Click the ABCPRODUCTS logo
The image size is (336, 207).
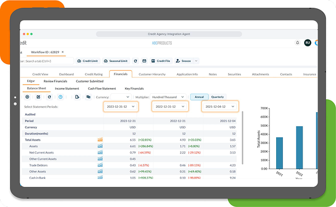[x=162, y=43]
